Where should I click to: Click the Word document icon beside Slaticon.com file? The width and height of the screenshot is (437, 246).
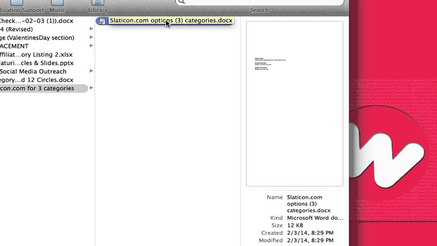point(102,21)
